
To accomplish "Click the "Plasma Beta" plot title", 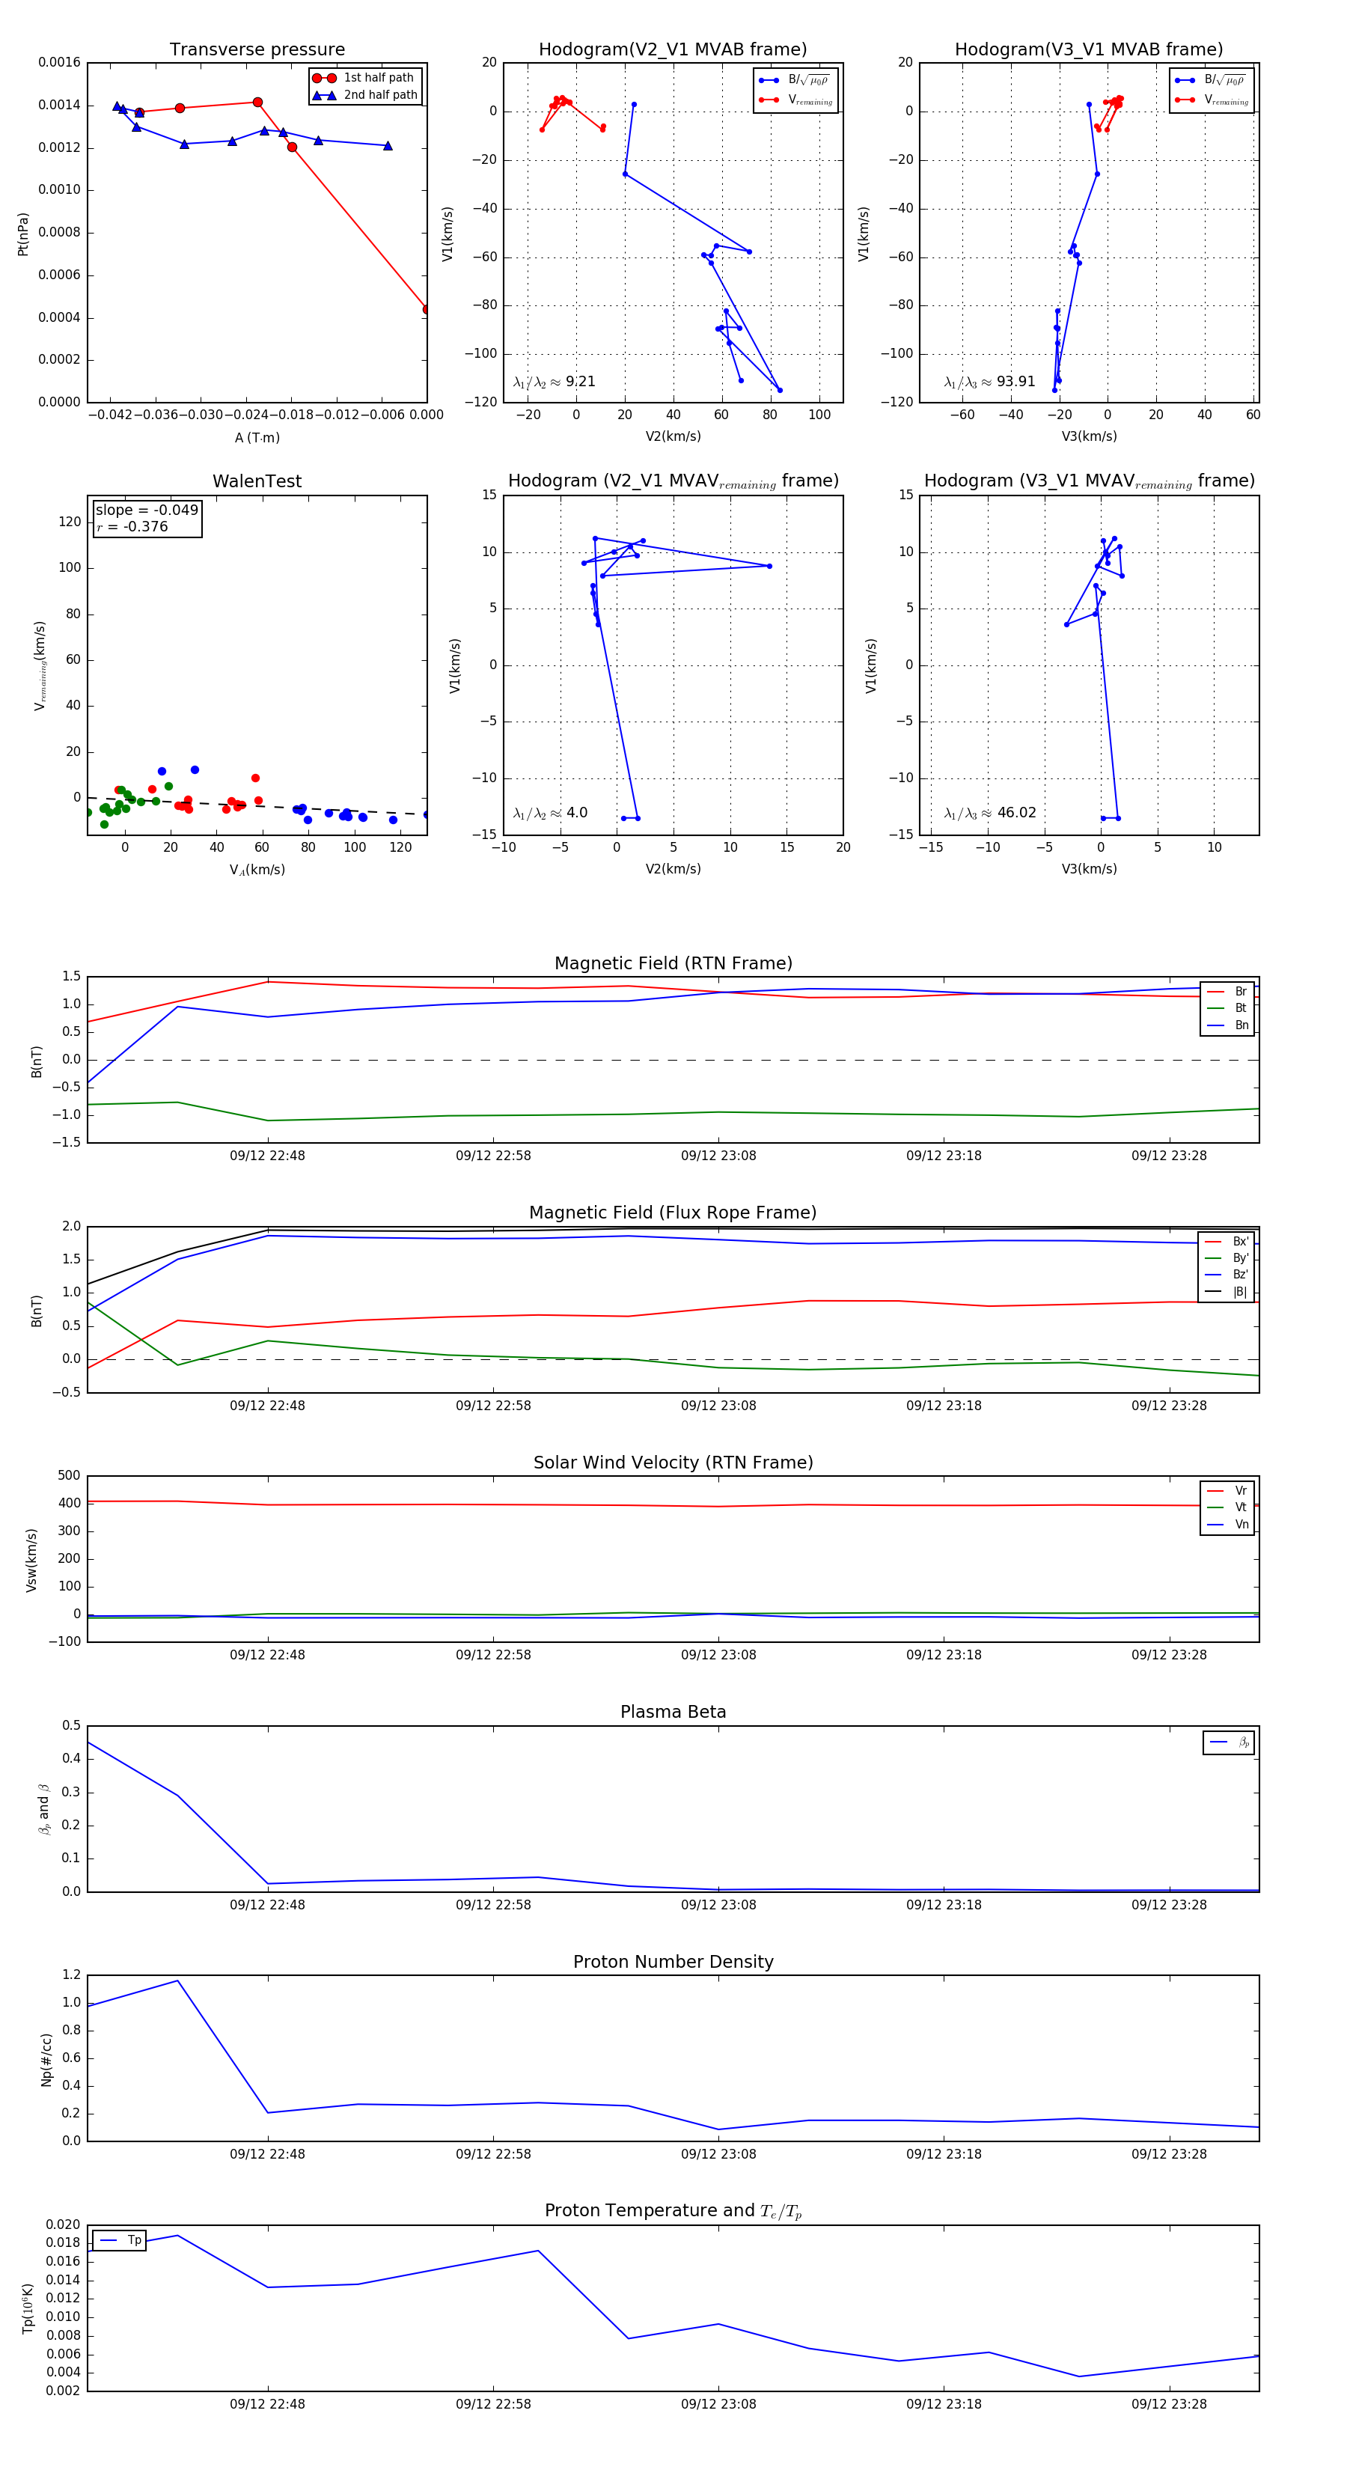I will pos(673,1712).
